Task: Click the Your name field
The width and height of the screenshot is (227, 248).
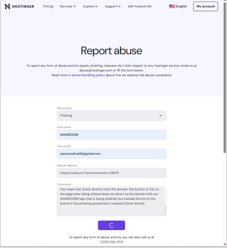Action: coord(112,134)
